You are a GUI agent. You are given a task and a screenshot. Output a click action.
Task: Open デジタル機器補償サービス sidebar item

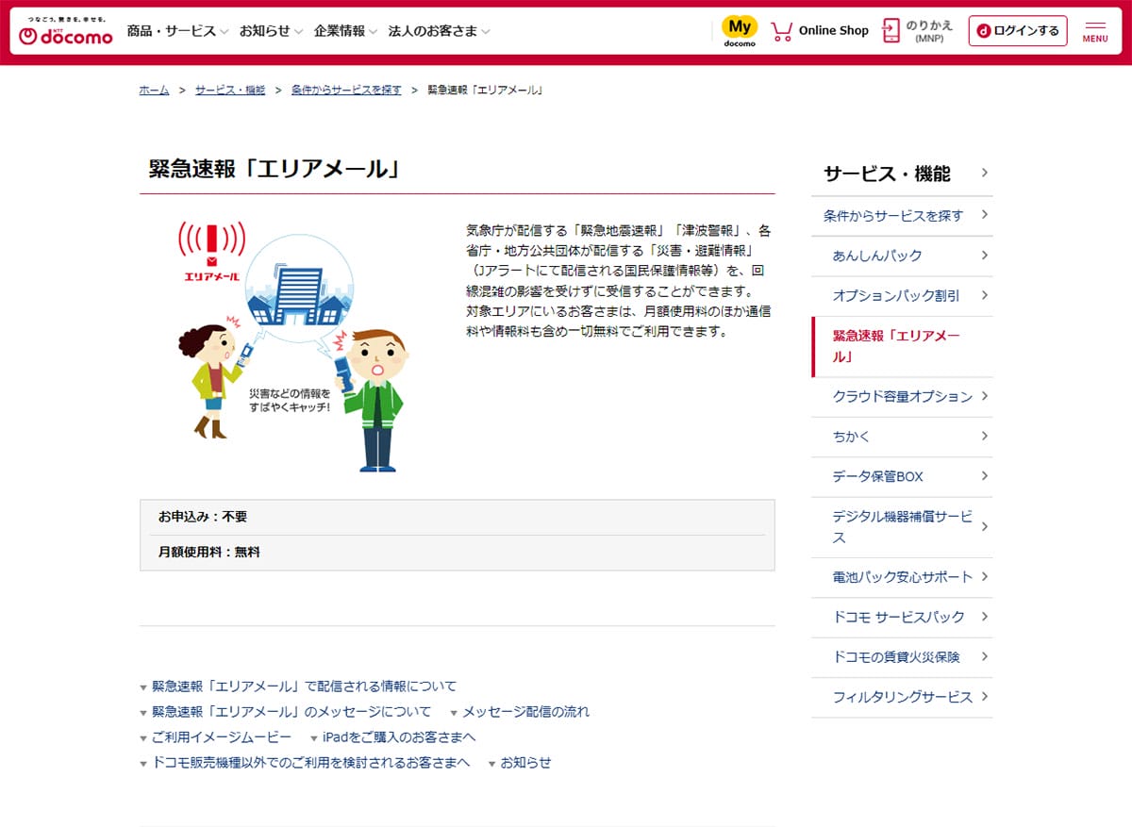[902, 527]
